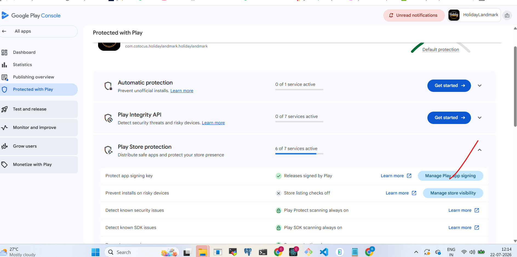This screenshot has height=257, width=517.
Task: Click the Publishing overview icon
Action: coord(5,77)
